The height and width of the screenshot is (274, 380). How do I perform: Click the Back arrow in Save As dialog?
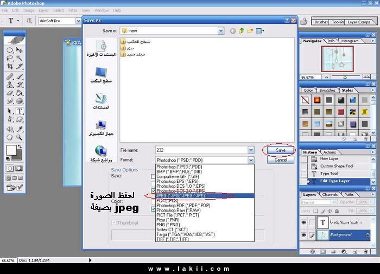point(233,31)
